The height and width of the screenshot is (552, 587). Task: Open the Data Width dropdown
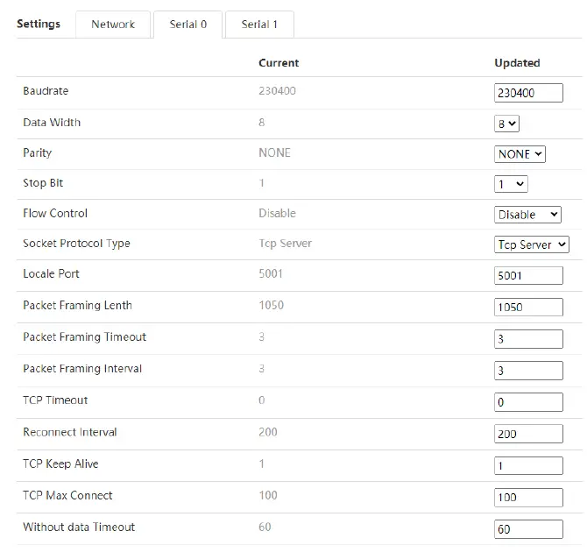click(x=507, y=124)
